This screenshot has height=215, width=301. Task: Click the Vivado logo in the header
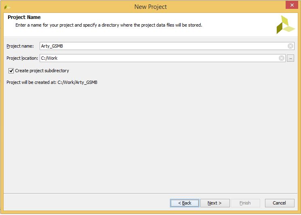pos(285,25)
